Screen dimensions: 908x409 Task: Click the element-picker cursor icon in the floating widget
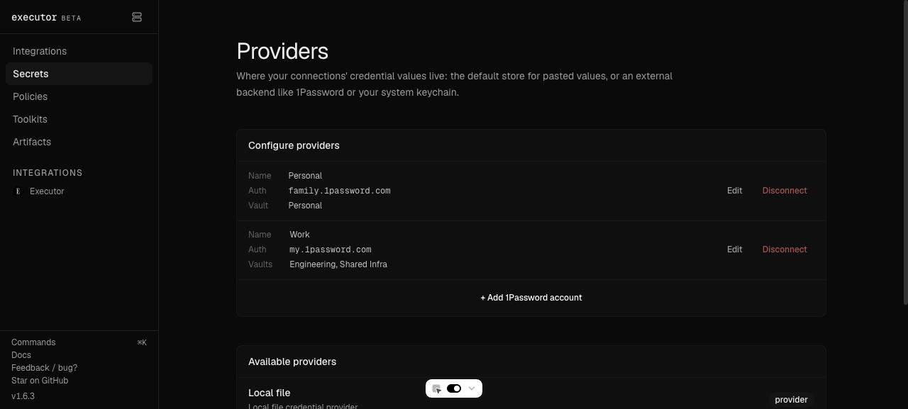coord(437,388)
